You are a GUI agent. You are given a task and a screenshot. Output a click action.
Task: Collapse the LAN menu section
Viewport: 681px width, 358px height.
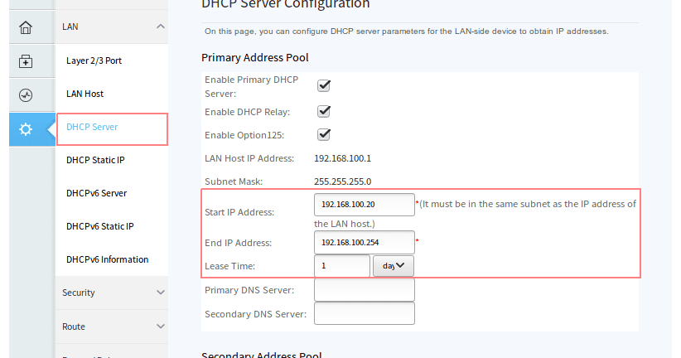coord(160,27)
